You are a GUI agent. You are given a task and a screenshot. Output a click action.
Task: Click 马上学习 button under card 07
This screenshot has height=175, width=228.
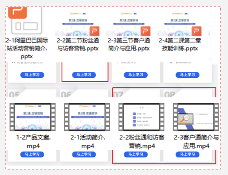pyautogui.click(x=136, y=154)
